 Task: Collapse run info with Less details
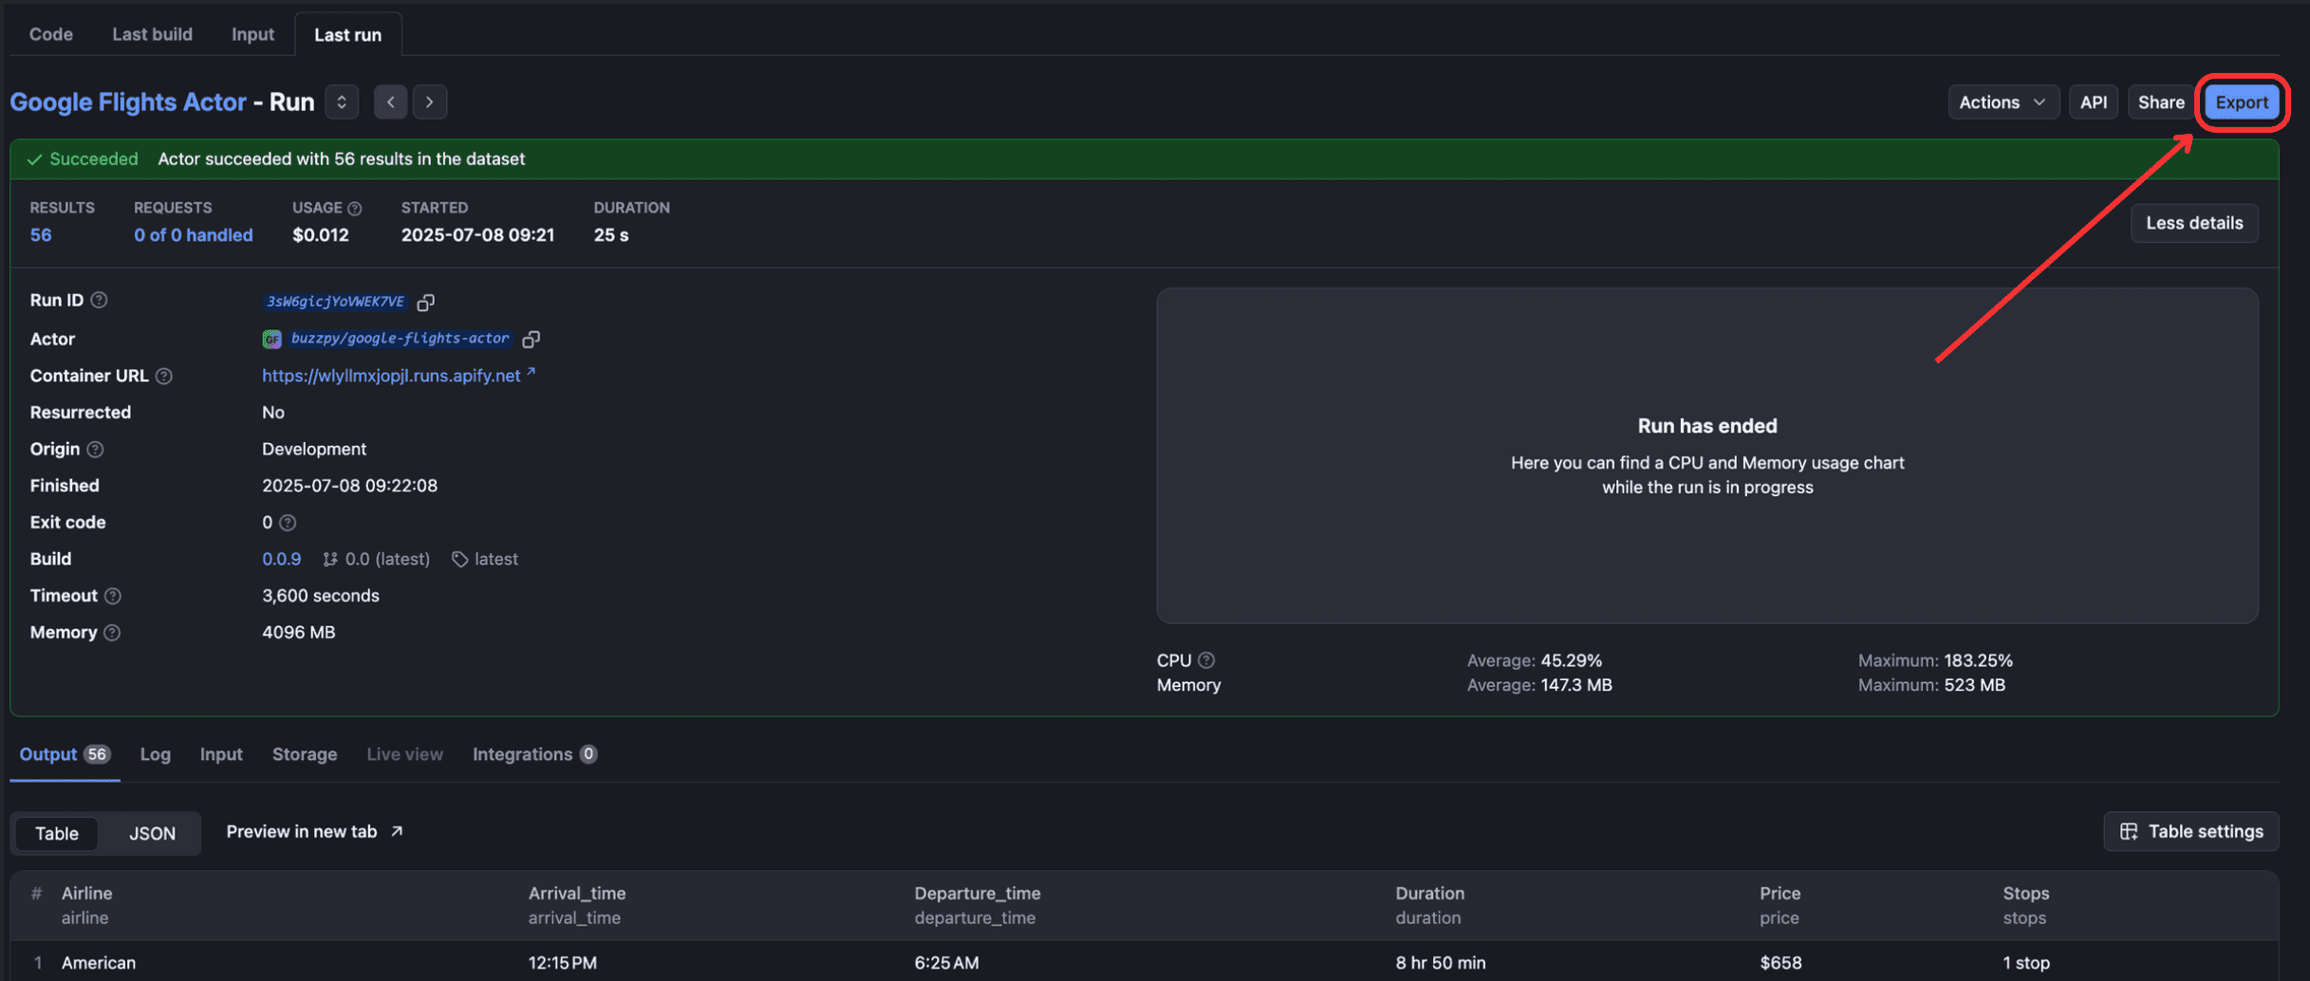2194,223
